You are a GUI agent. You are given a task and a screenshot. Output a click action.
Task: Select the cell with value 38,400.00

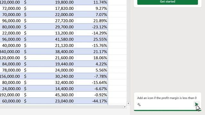click(49, 51)
